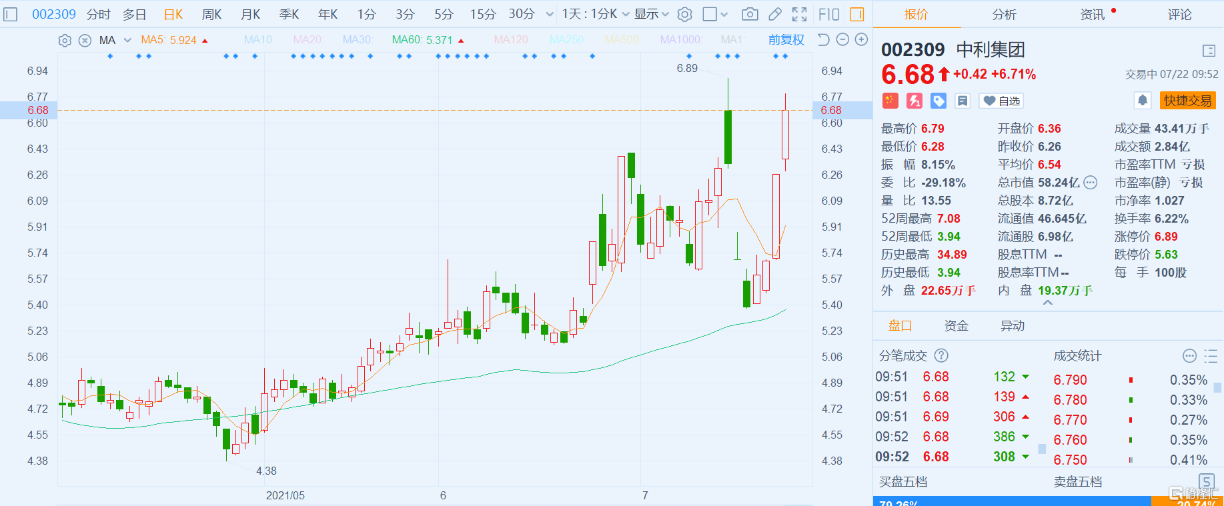This screenshot has width=1224, height=506.
Task: Toggle the right side panel icon
Action: [857, 14]
